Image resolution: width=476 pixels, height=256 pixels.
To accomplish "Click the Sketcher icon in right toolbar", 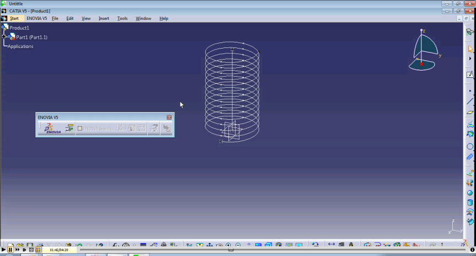I will 470,74.
